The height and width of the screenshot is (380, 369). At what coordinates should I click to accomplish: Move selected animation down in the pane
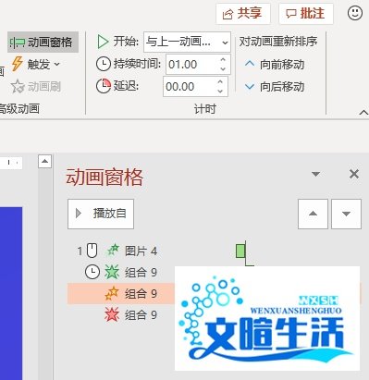click(346, 214)
